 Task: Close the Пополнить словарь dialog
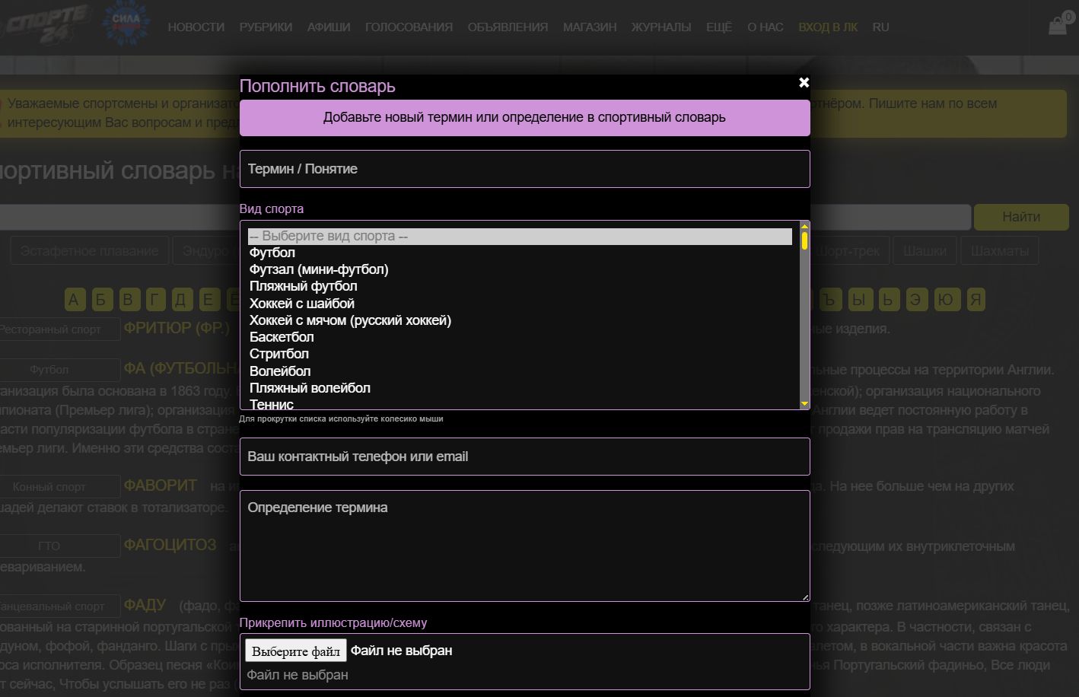[804, 82]
